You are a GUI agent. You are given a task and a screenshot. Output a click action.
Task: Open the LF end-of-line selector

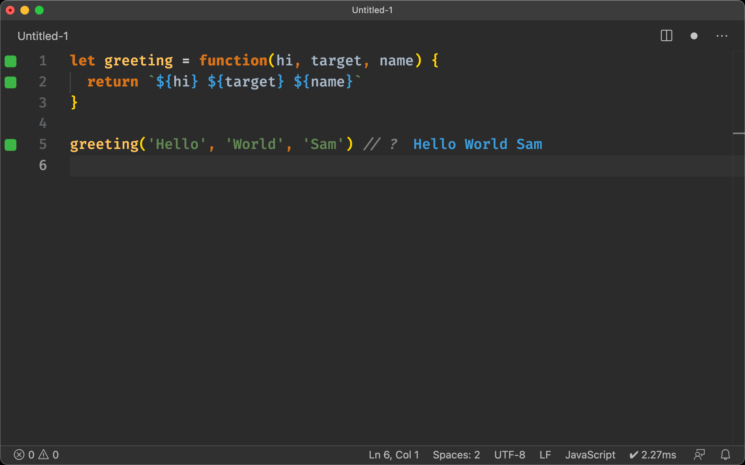coord(545,454)
